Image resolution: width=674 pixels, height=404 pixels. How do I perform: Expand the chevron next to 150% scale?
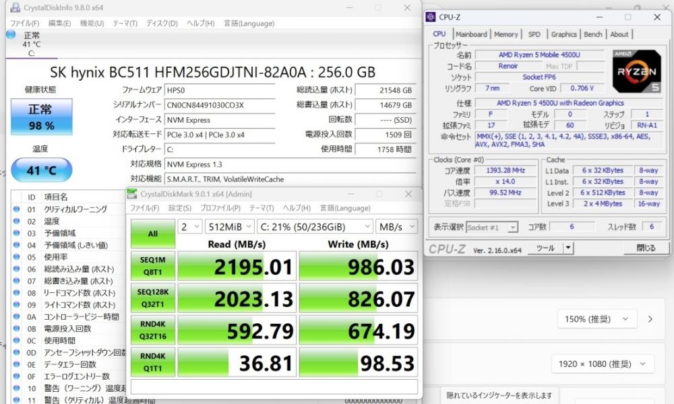650,319
